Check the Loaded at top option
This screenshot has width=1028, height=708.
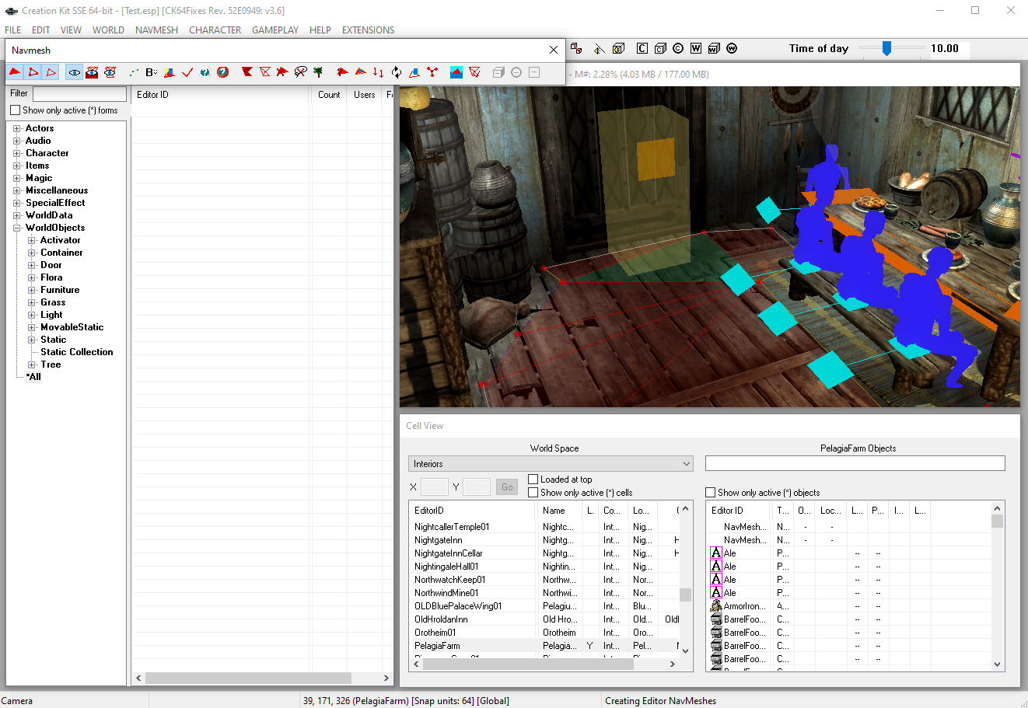[x=533, y=480]
